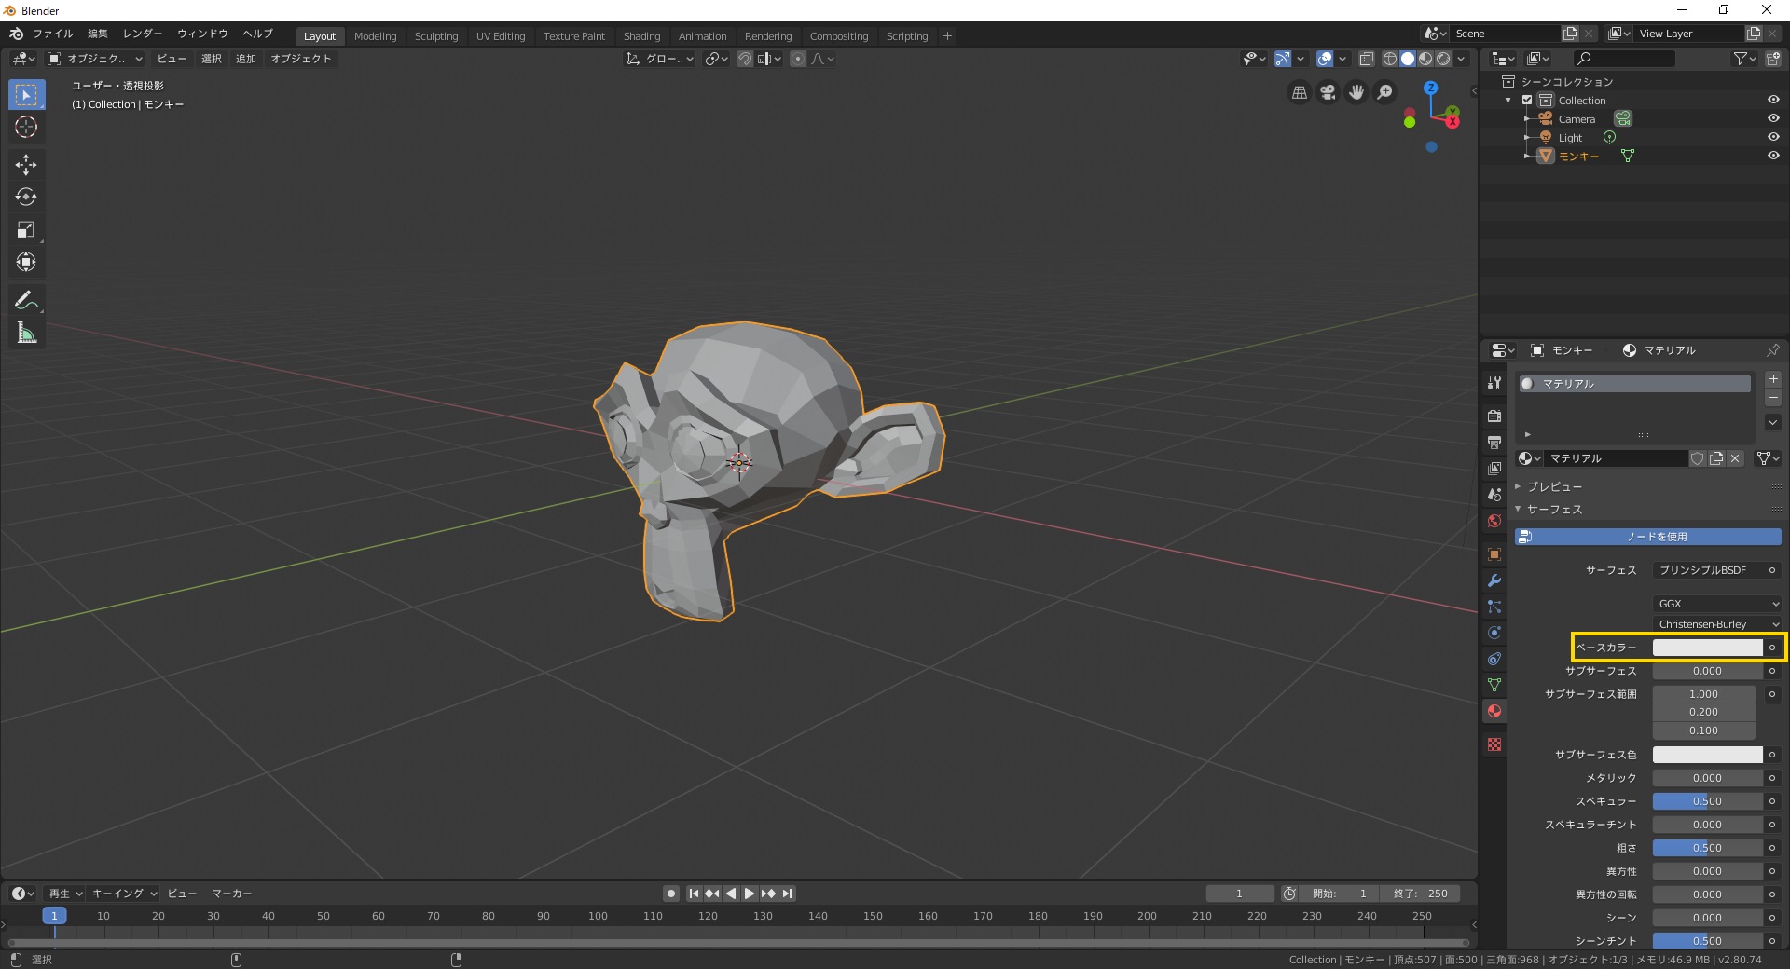
Task: Open the 再生 playback dropdown
Action: point(65,894)
